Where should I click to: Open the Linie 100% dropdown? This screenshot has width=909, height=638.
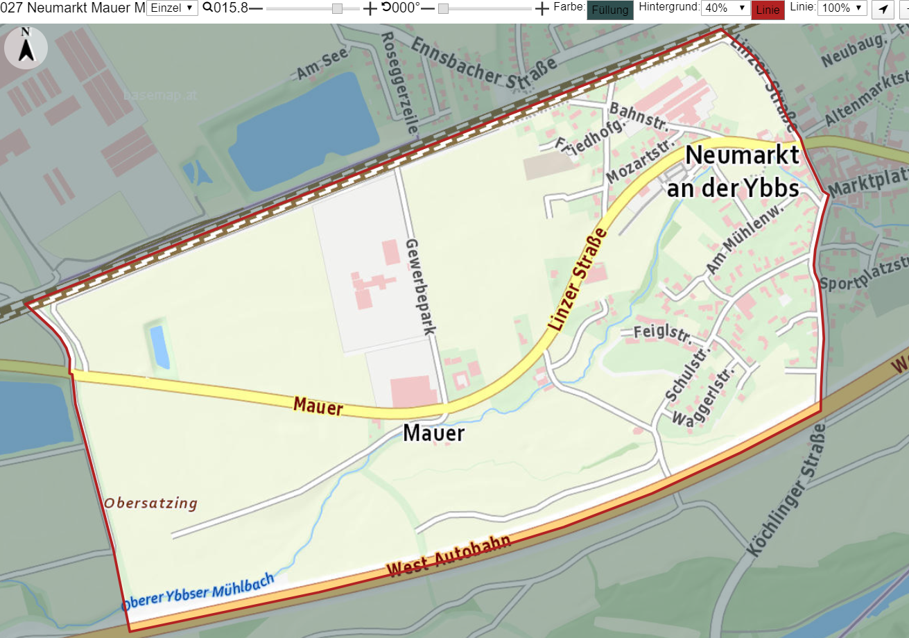[x=842, y=8]
